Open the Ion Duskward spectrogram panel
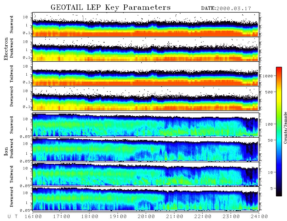Image resolution: width=287 pixels, height=221 pixels. [146, 149]
